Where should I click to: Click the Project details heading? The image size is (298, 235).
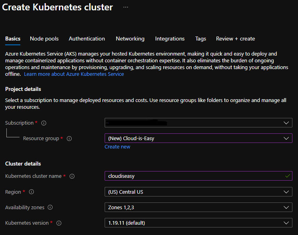[23, 89]
